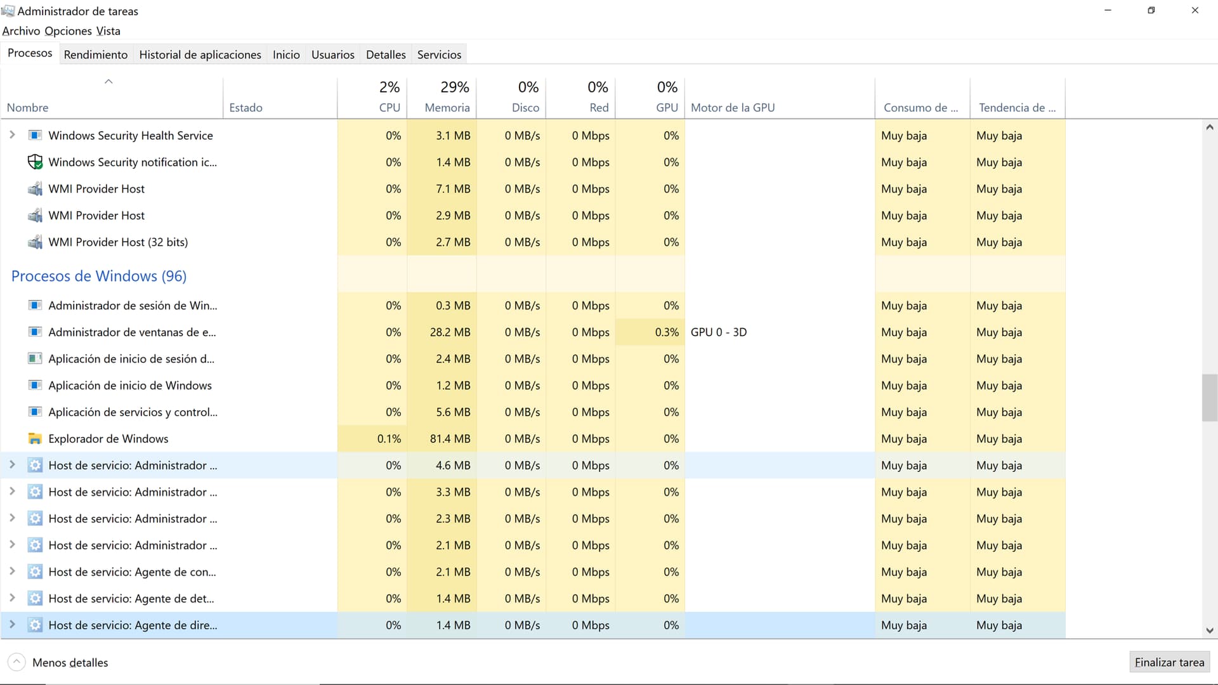Click scrollbar down arrow in process list

1209,630
